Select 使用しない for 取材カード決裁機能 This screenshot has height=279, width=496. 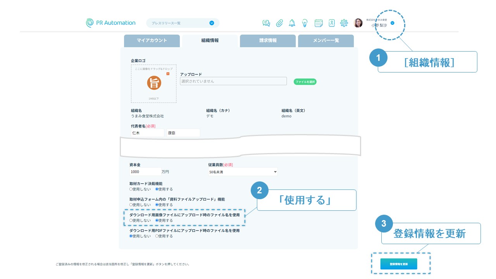(x=131, y=189)
